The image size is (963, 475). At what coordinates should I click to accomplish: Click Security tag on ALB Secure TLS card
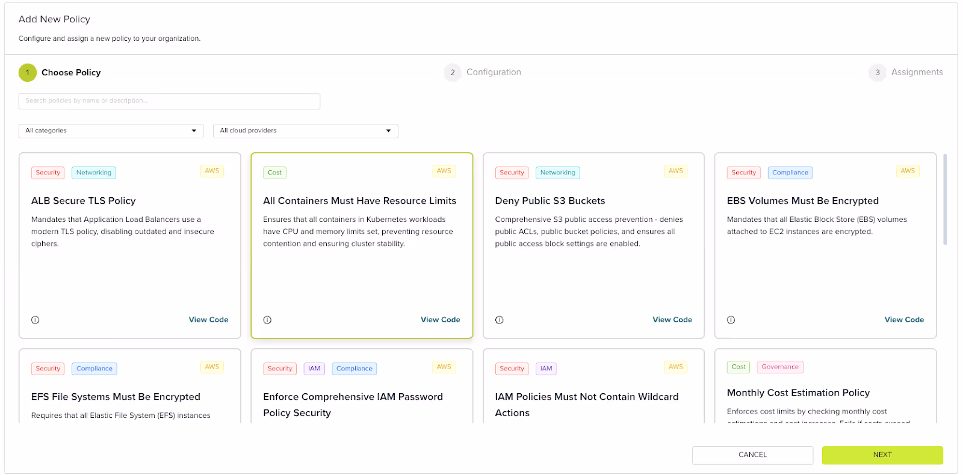click(48, 173)
